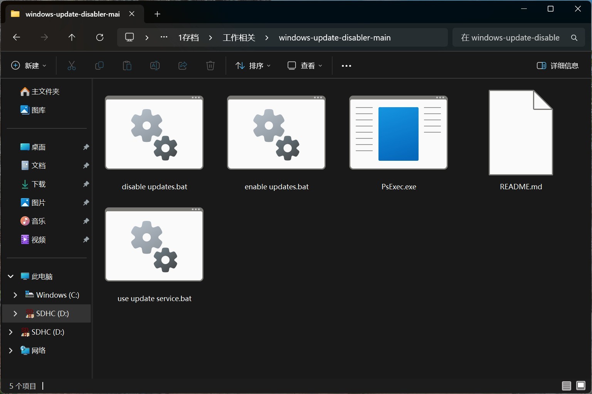This screenshot has height=394, width=592.
Task: Click the Copy icon in the toolbar
Action: pos(99,66)
